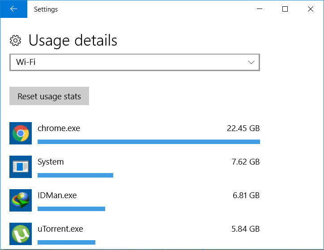The width and height of the screenshot is (324, 250).
Task: Click the gear icon beside Usage details
Action: tap(16, 40)
